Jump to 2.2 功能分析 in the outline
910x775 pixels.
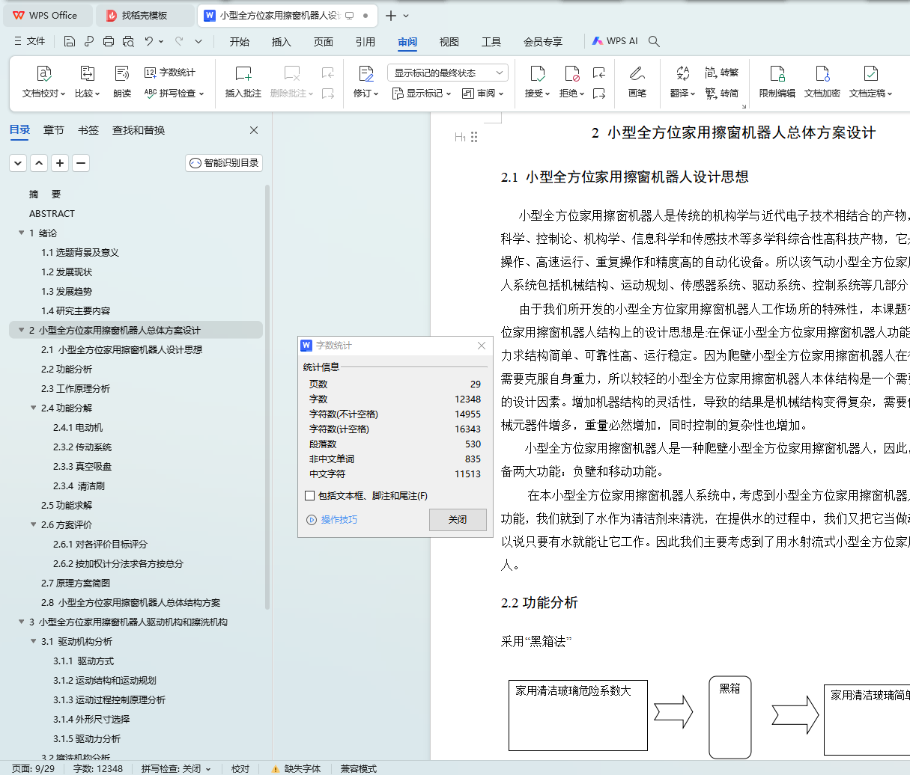67,369
